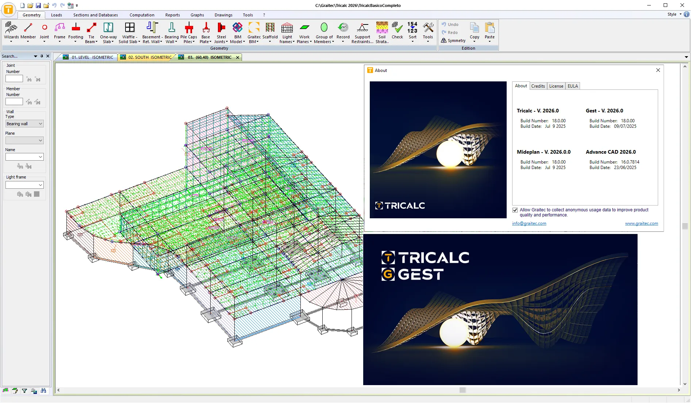Select the Base Plate tool
Viewport: 691px width, 403px height.
tap(206, 32)
